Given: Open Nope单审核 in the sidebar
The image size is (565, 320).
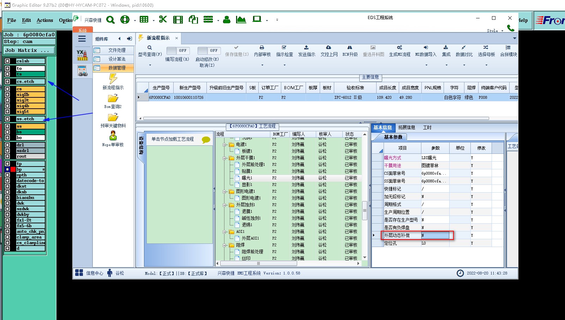Looking at the screenshot, I should click(113, 139).
